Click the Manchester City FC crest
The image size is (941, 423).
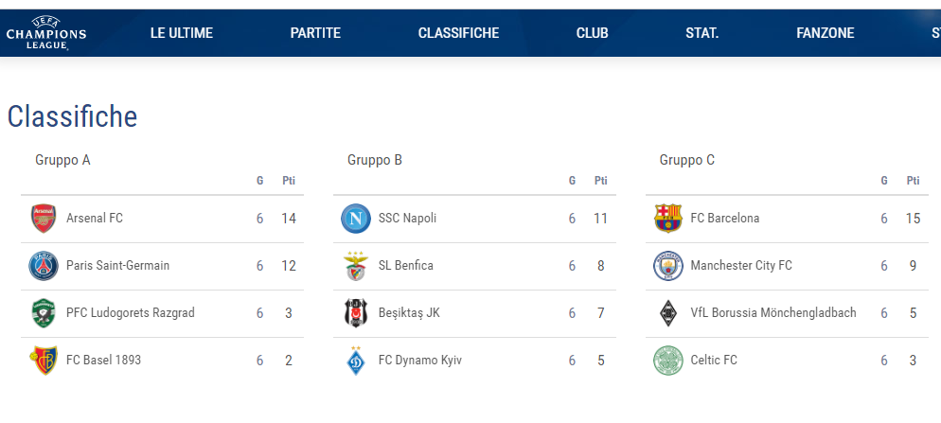668,266
